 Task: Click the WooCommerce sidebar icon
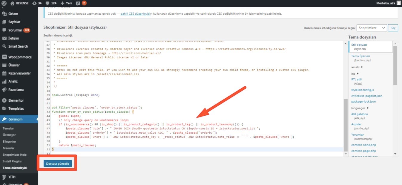click(4, 57)
